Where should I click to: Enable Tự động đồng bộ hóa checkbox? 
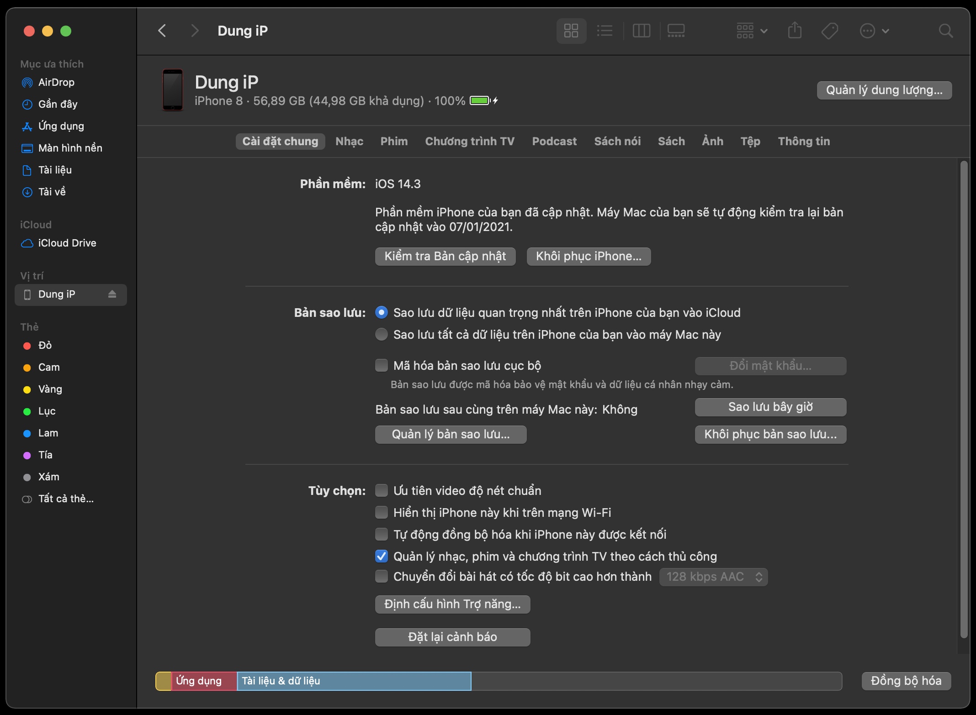tap(382, 535)
